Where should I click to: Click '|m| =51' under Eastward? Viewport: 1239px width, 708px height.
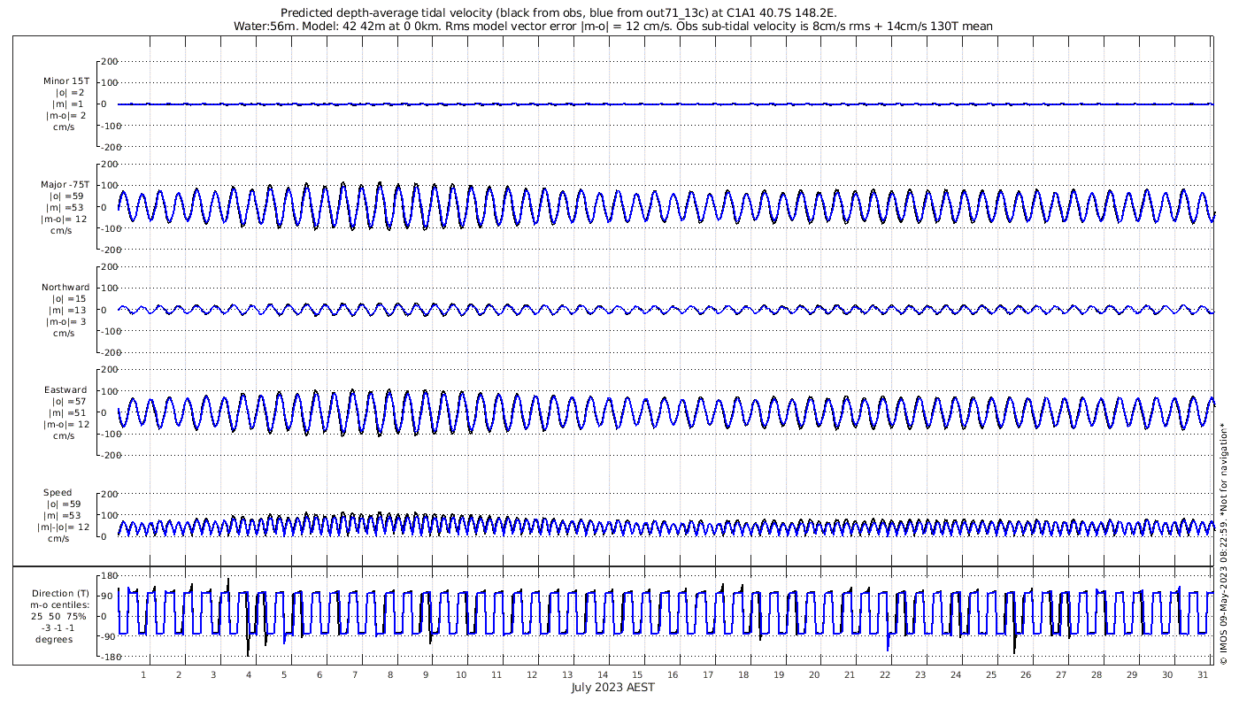pyautogui.click(x=66, y=413)
